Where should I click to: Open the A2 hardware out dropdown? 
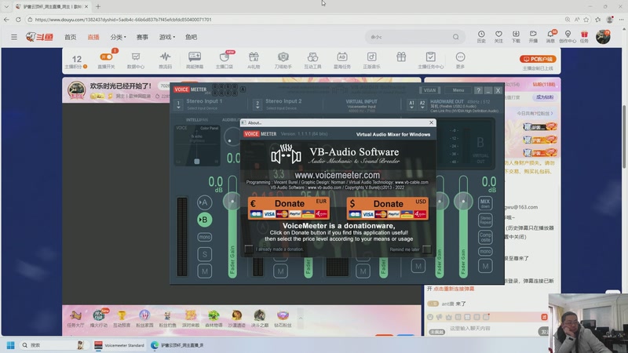422,104
